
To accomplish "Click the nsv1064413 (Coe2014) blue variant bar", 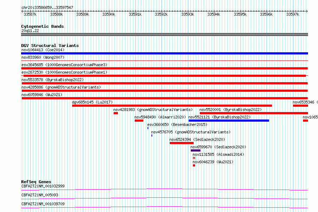I will coord(164,53).
